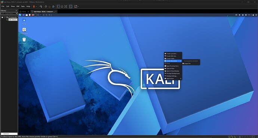Open the Edit menu in VMware

pos(7,6)
